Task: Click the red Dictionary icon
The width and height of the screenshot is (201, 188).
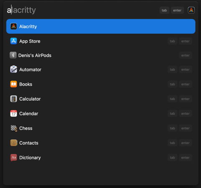Action: (x=13, y=158)
